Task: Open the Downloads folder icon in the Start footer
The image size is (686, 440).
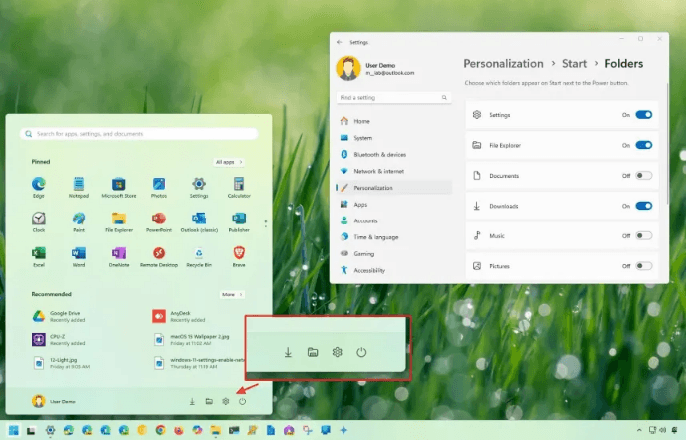Action: click(x=192, y=401)
